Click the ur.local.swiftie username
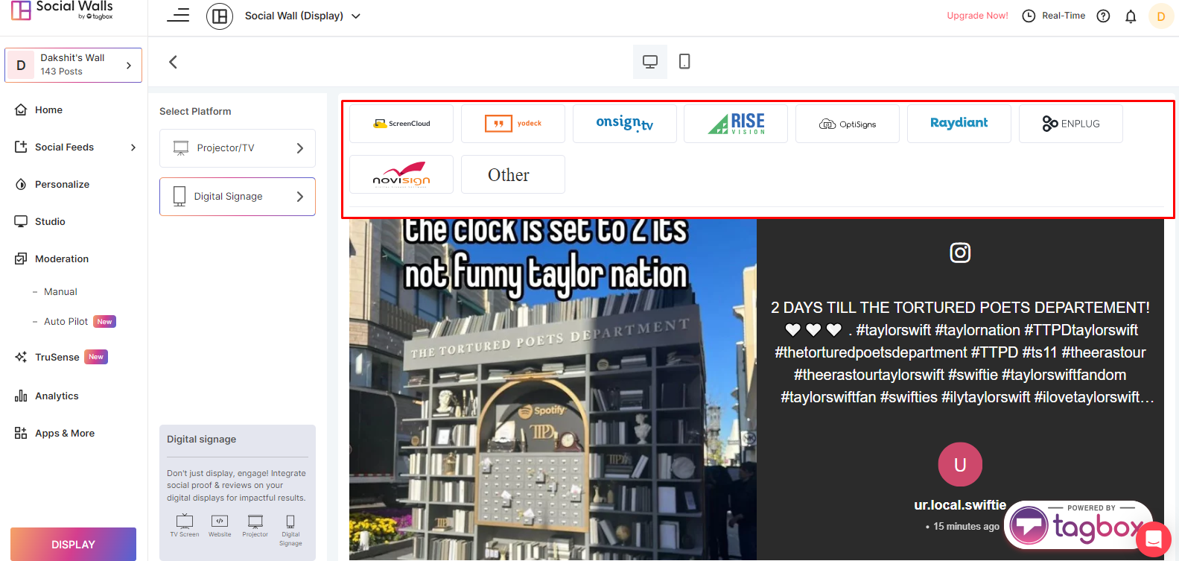1179x561 pixels. click(x=960, y=505)
